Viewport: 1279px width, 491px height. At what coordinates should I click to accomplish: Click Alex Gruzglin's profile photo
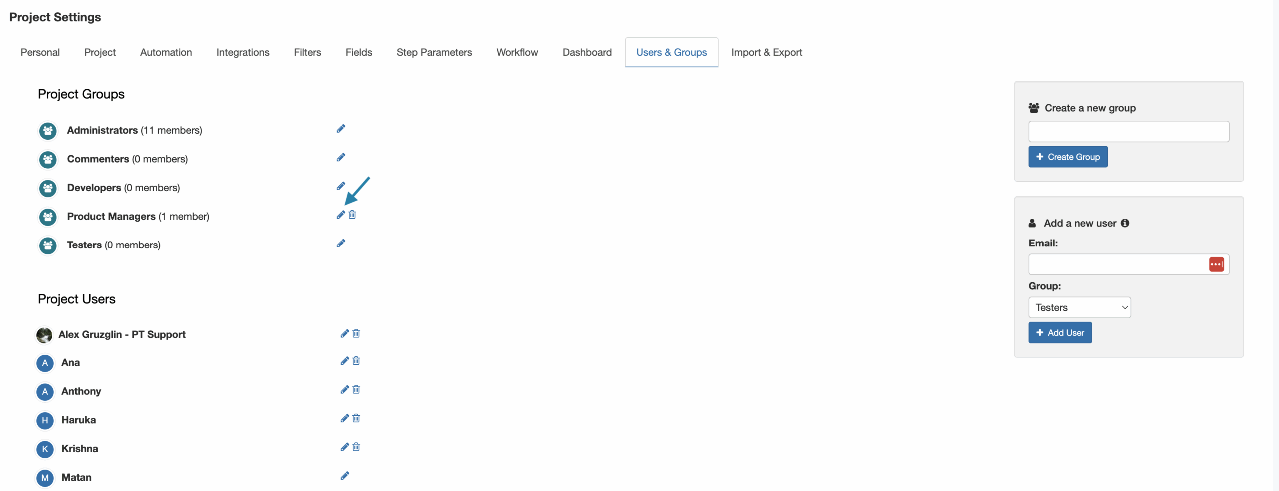point(44,335)
